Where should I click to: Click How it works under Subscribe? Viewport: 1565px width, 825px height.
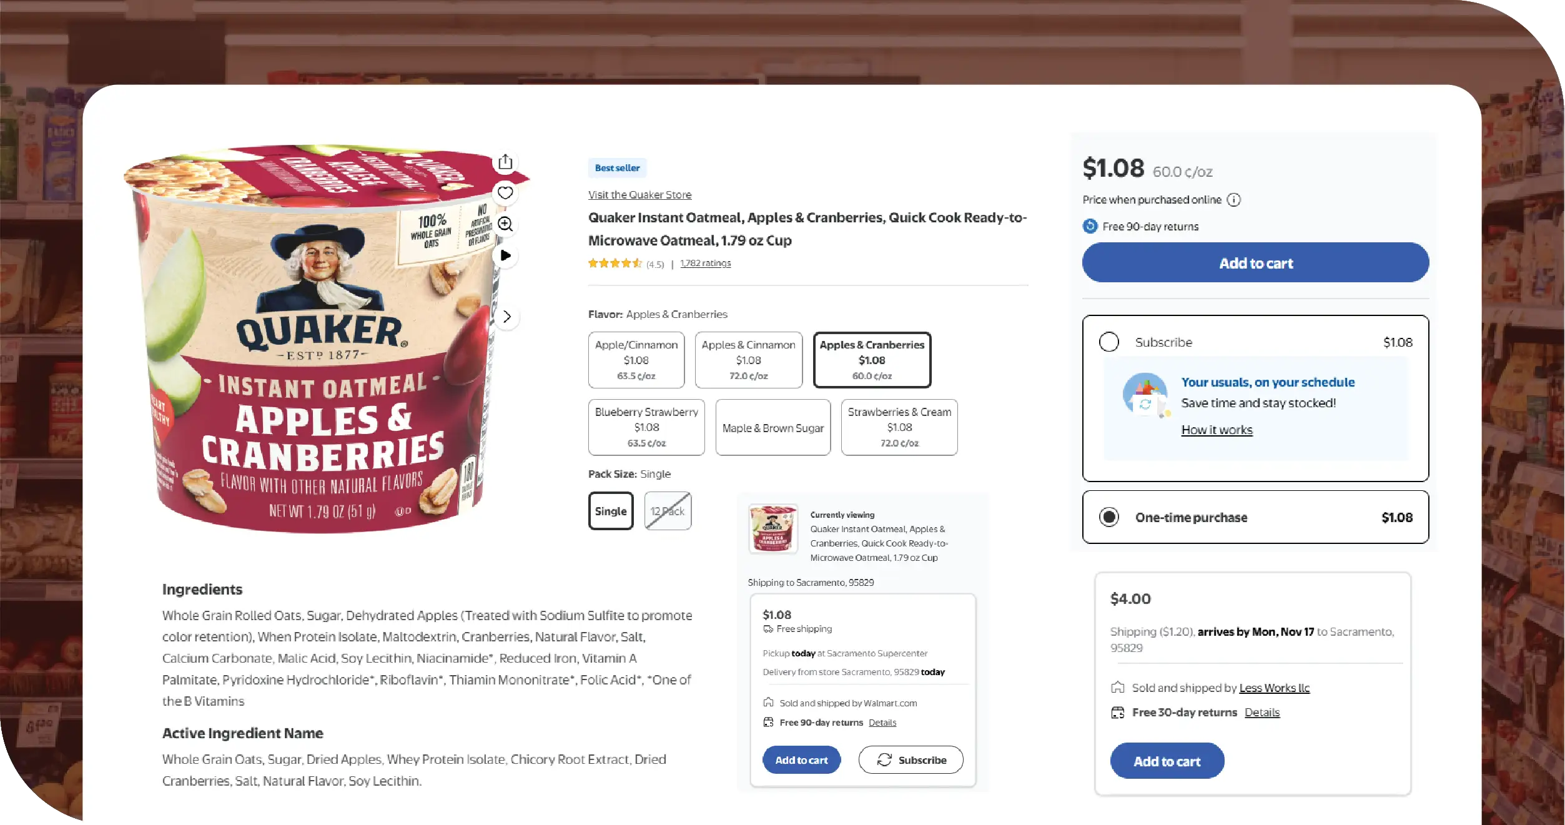(x=1216, y=430)
